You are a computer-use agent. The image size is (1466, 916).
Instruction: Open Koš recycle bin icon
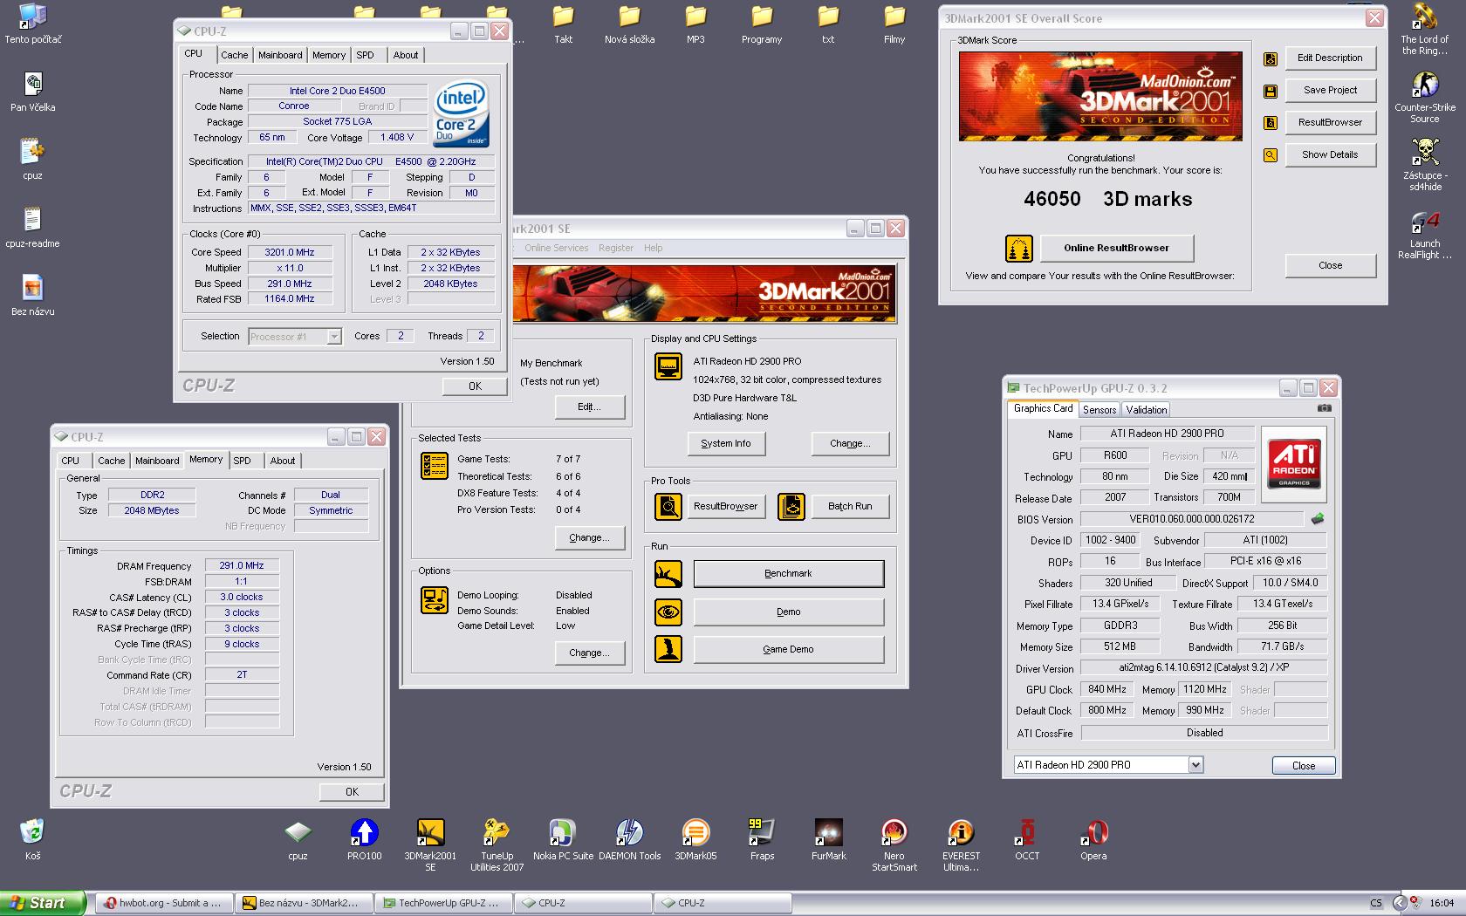point(33,839)
